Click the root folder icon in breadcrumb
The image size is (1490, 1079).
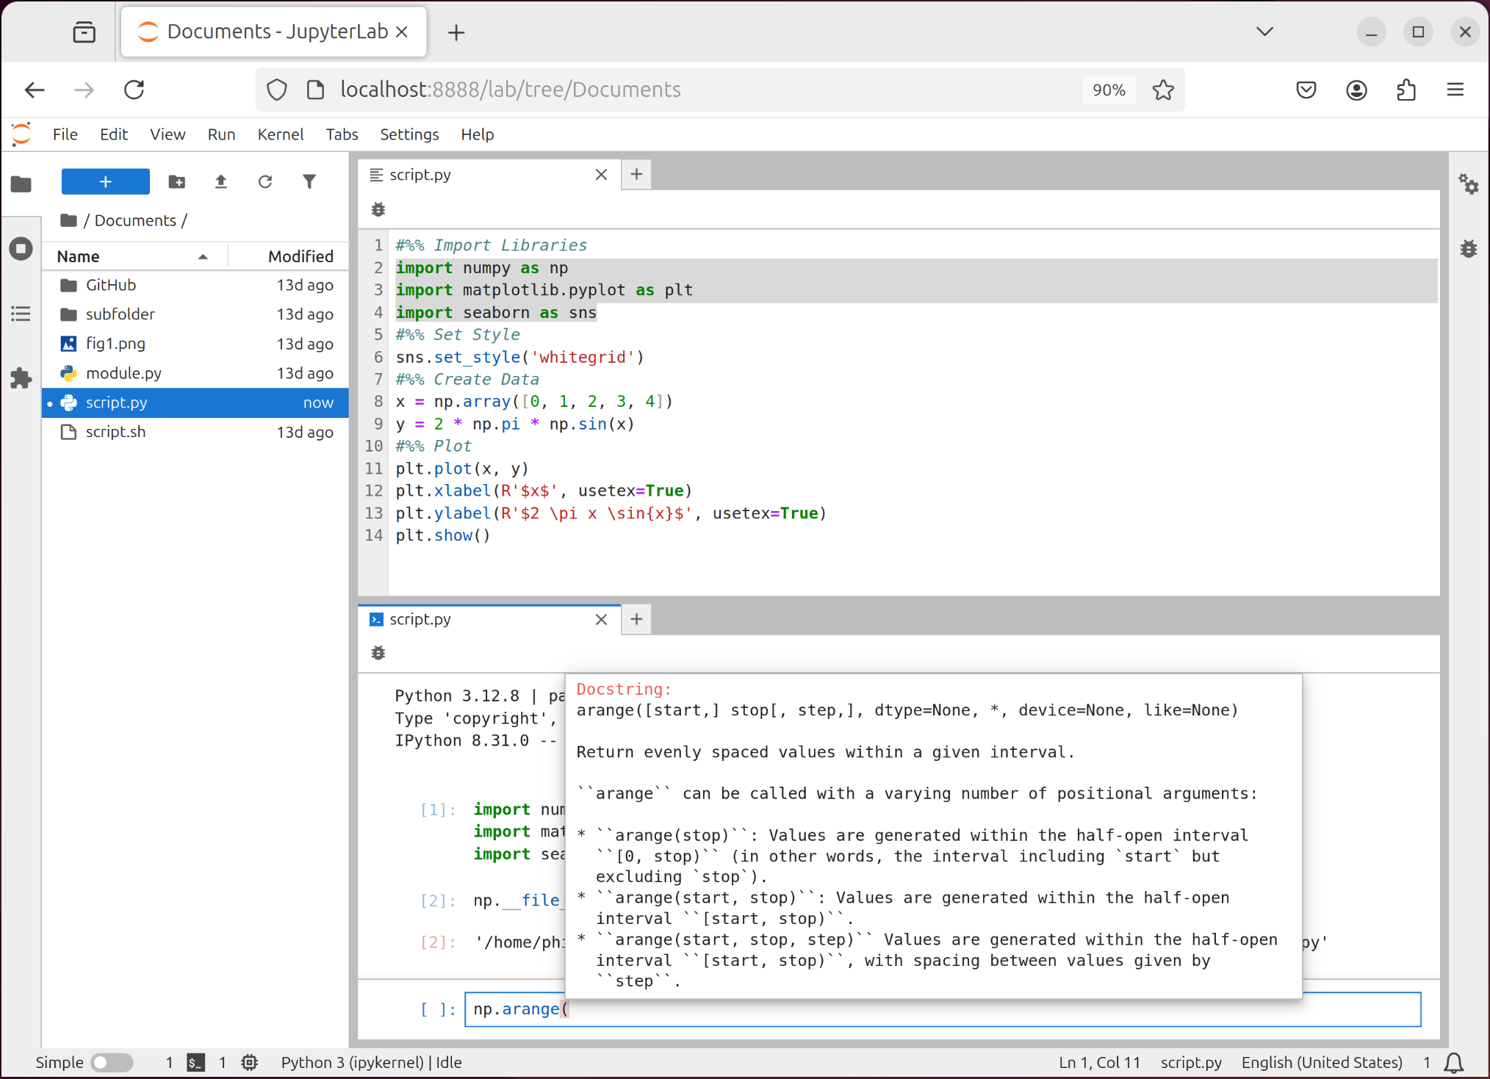click(x=69, y=220)
